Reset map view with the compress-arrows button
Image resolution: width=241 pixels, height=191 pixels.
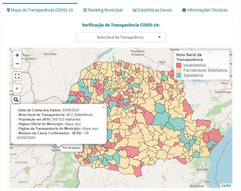pyautogui.click(x=17, y=88)
